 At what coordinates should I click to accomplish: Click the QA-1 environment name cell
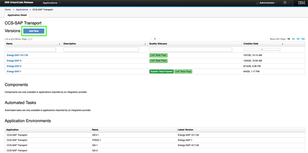pos(95,145)
